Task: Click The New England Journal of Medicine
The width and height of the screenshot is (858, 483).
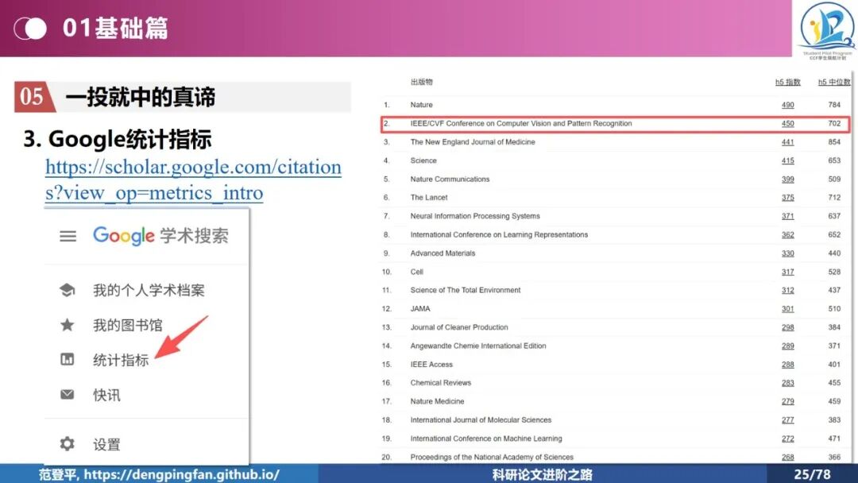Action: click(x=473, y=142)
